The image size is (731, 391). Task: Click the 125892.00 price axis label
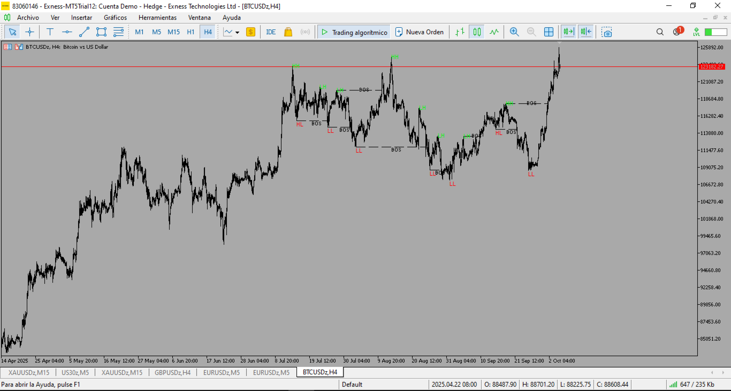[712, 48]
